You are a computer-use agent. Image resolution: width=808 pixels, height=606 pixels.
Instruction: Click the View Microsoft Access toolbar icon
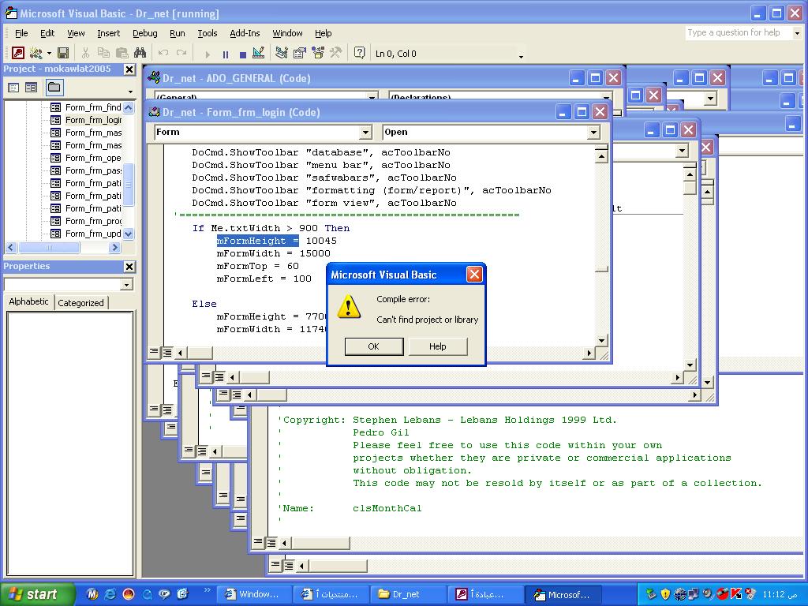[x=18, y=53]
